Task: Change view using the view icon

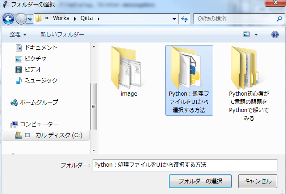Action: tap(246, 34)
